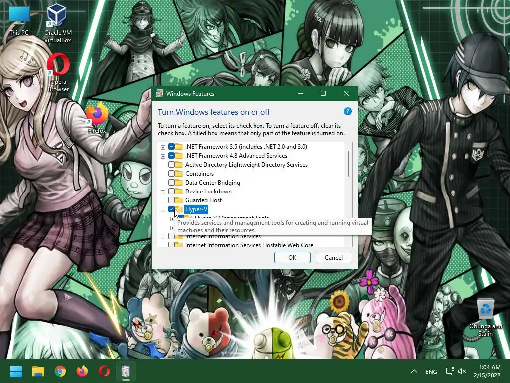
Task: Cancel the Windows Features dialog
Action: coord(333,258)
